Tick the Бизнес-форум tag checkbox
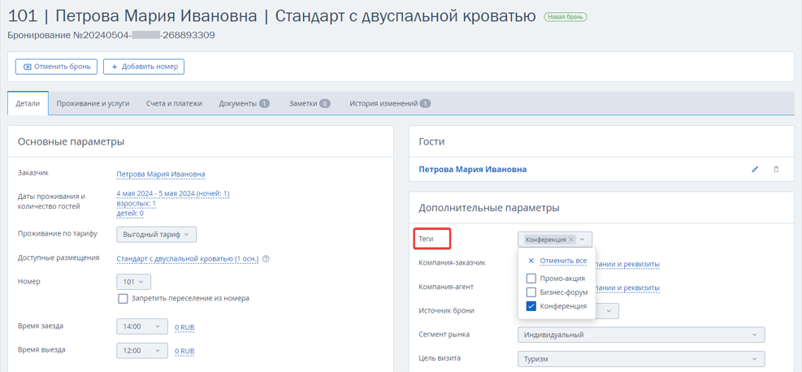 pyautogui.click(x=531, y=292)
